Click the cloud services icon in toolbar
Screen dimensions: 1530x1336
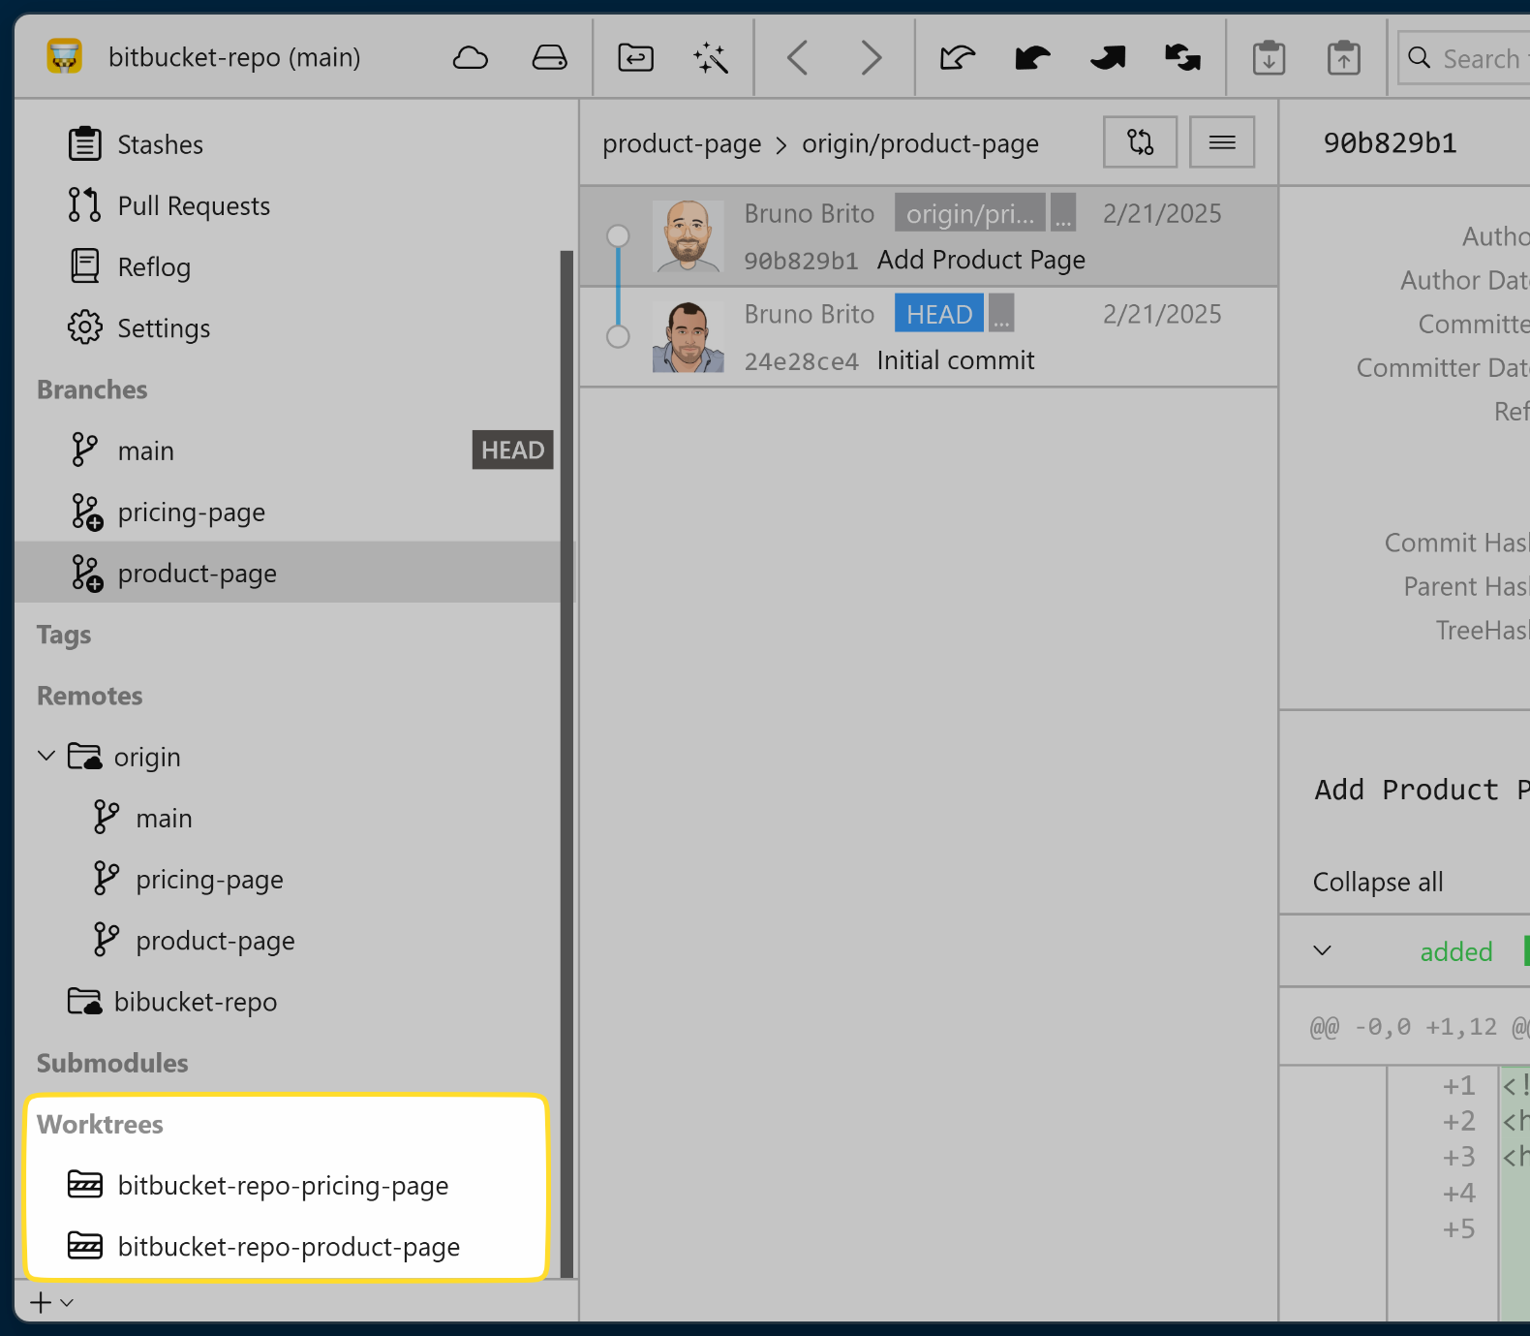coord(471,58)
